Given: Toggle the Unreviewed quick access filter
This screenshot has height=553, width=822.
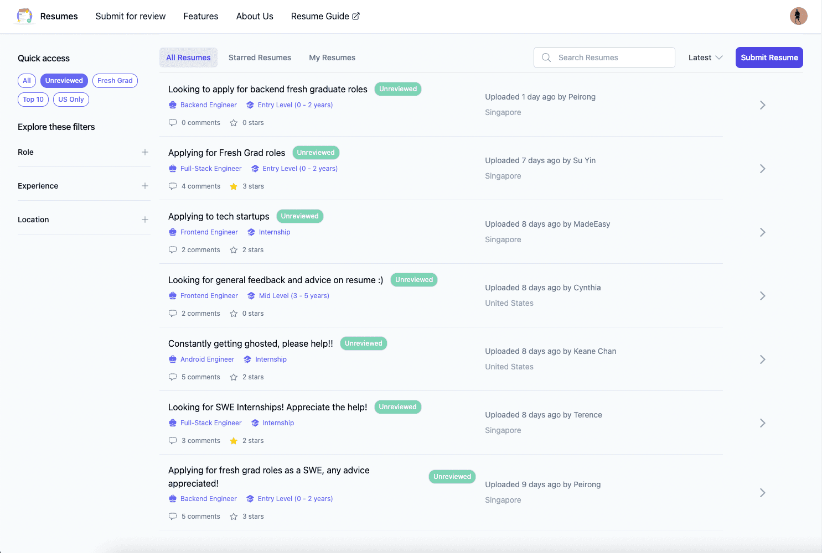Looking at the screenshot, I should click(64, 81).
